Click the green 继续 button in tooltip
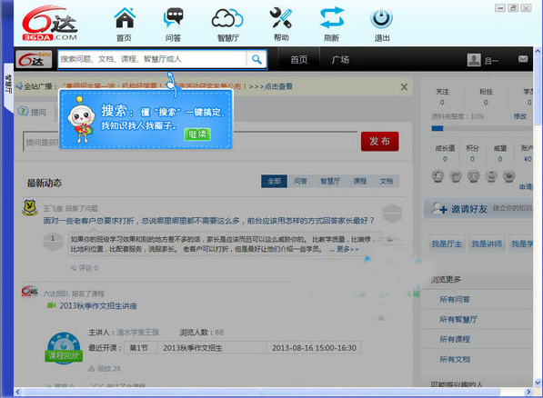The image size is (543, 398). coord(197,134)
